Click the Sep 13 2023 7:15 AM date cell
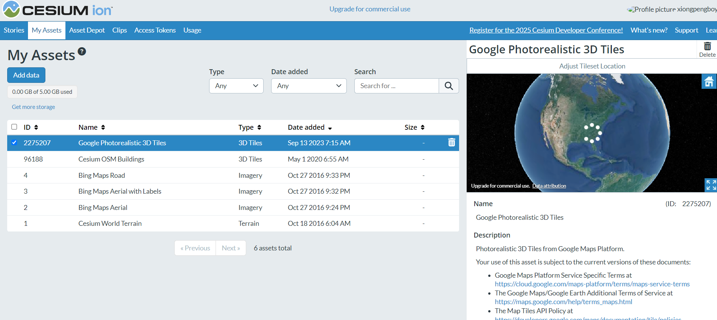The width and height of the screenshot is (717, 320). pyautogui.click(x=319, y=143)
